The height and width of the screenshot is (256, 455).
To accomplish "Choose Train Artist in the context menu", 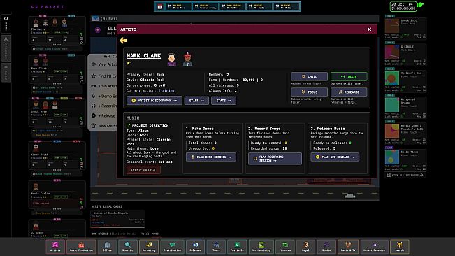I will click(103, 86).
